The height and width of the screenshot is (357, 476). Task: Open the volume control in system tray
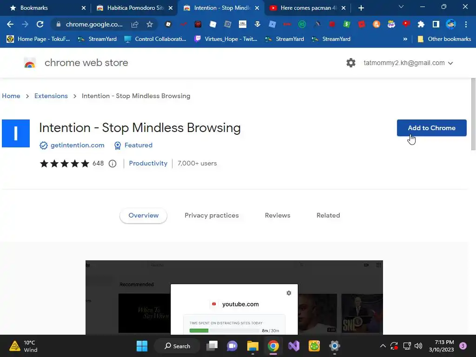coord(418,346)
